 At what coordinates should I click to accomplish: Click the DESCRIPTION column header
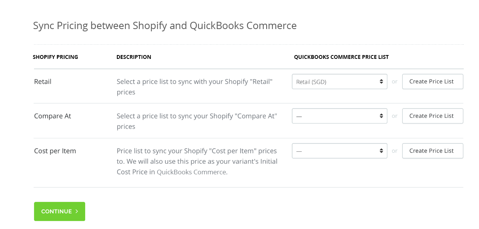(134, 57)
